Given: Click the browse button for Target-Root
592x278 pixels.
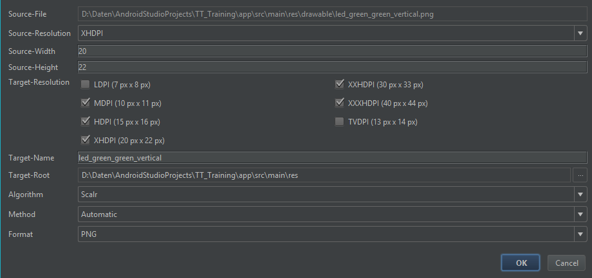Looking at the screenshot, I should click(580, 175).
